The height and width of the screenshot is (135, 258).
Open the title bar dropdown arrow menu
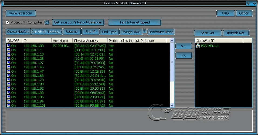pos(248,3)
